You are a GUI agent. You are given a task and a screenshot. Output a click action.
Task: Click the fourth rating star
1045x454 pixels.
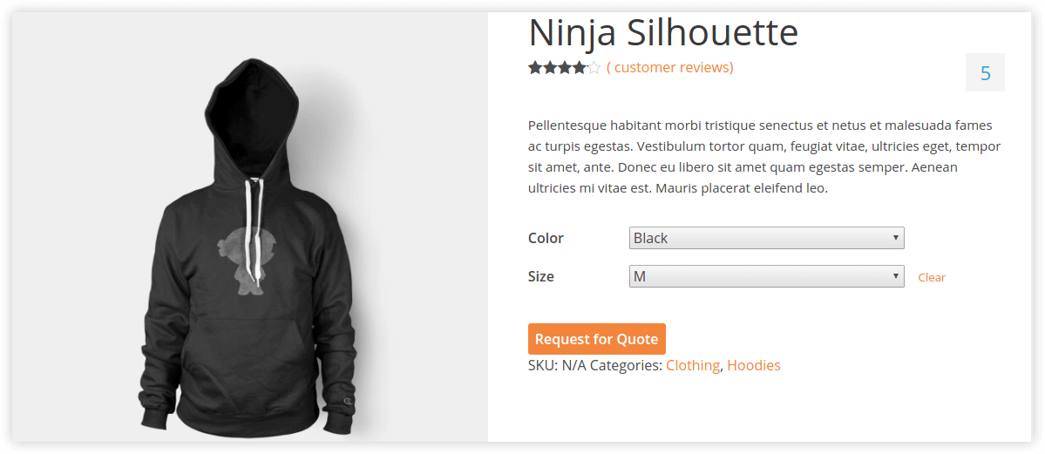pos(580,68)
